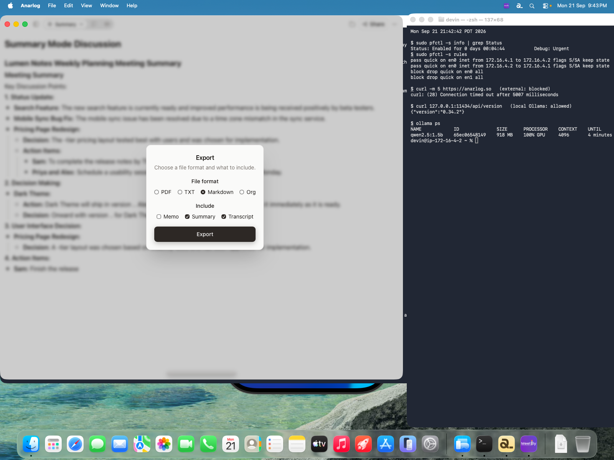This screenshot has height=460, width=614.
Task: Open the Window menu
Action: click(109, 5)
